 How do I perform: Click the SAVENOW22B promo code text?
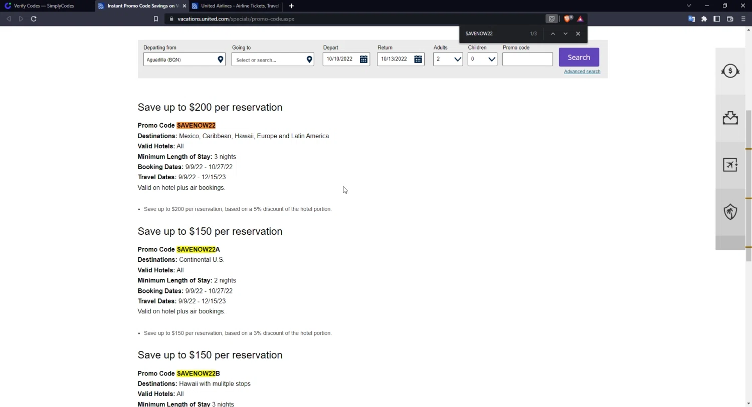[x=198, y=373]
